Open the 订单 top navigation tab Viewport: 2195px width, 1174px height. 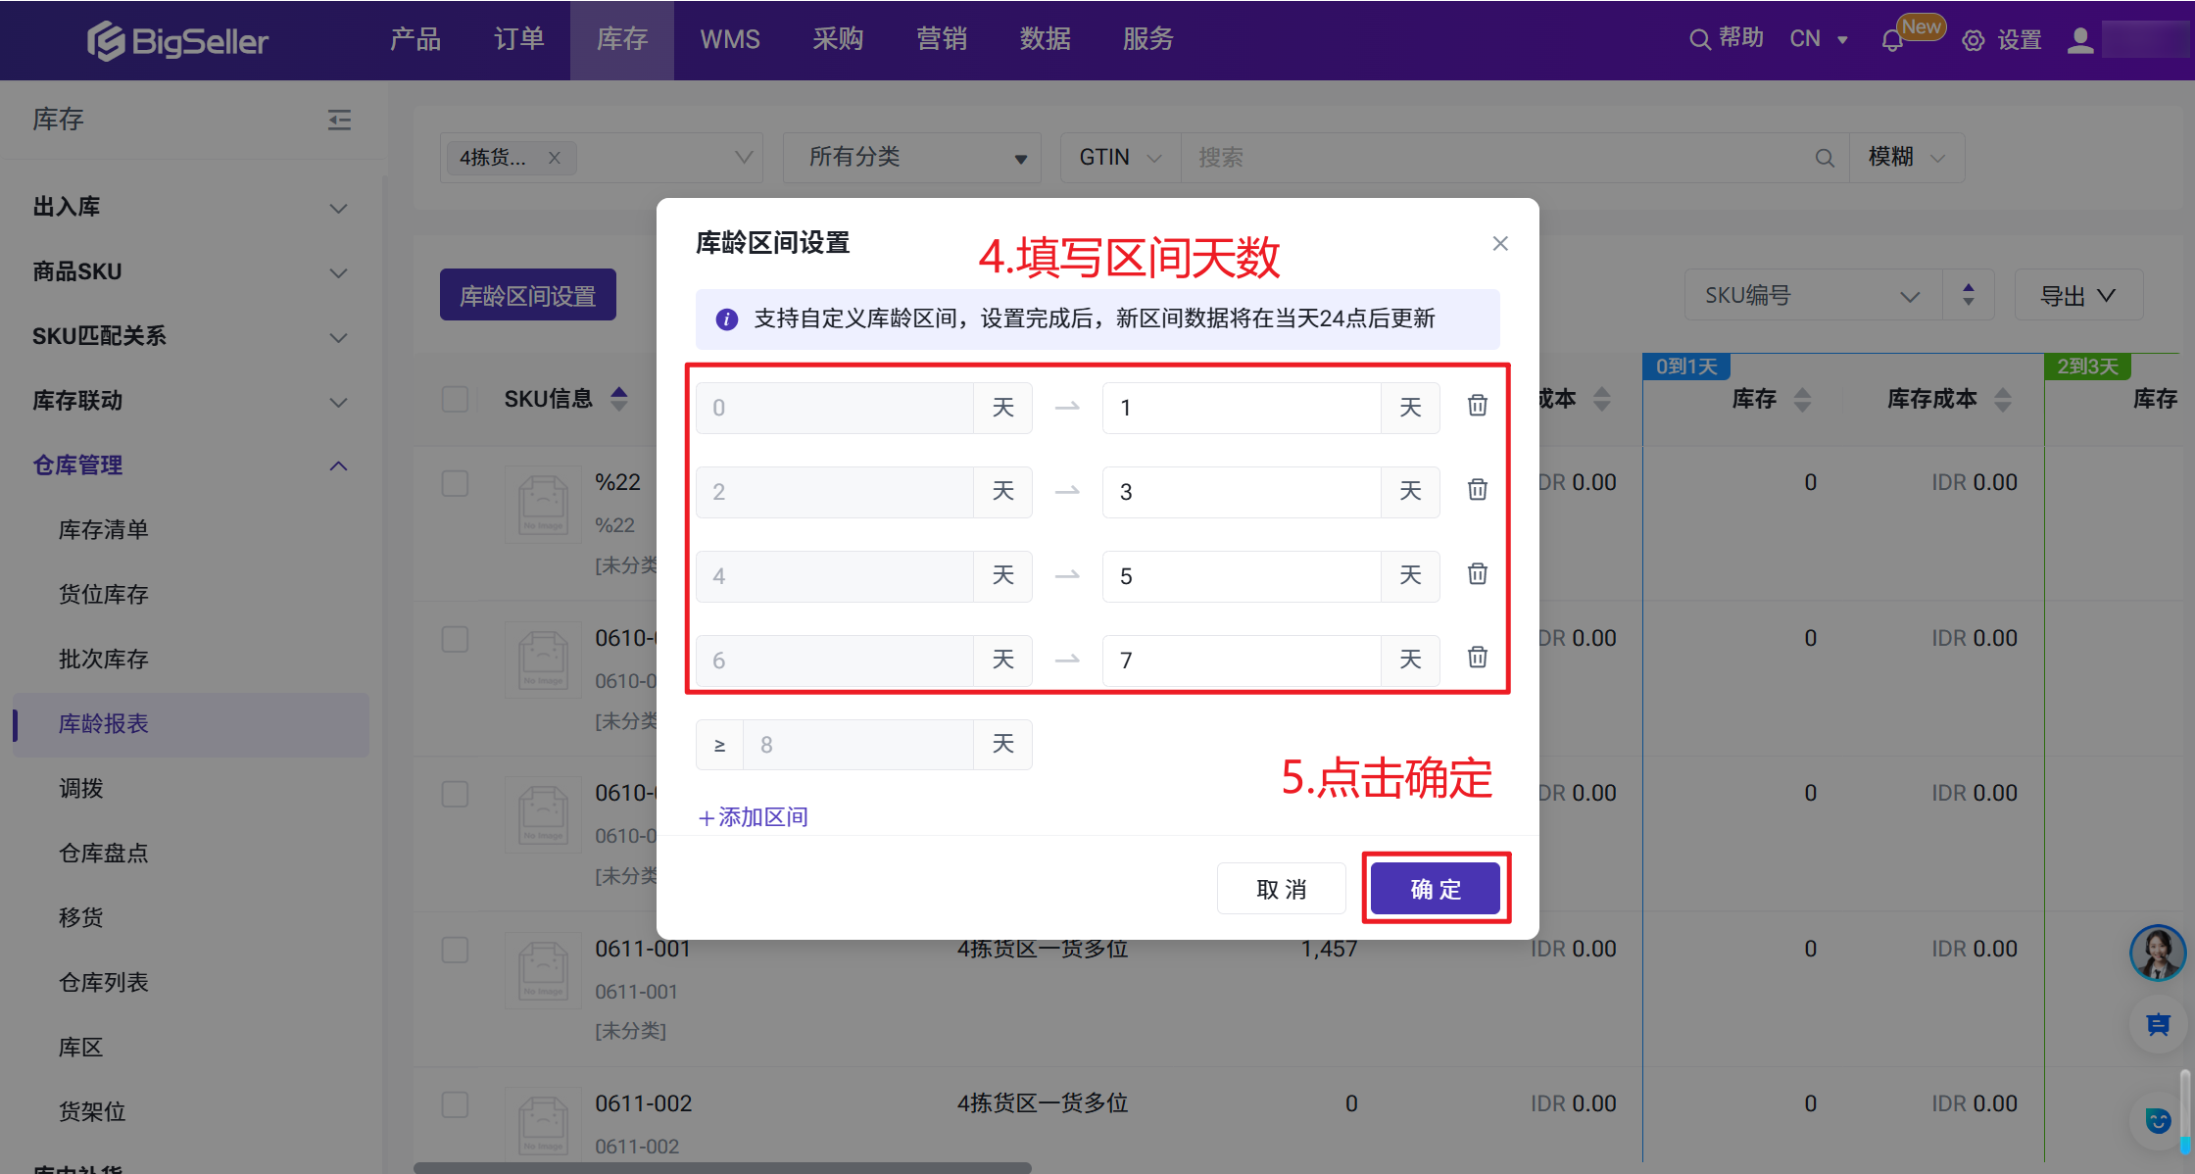[x=518, y=39]
